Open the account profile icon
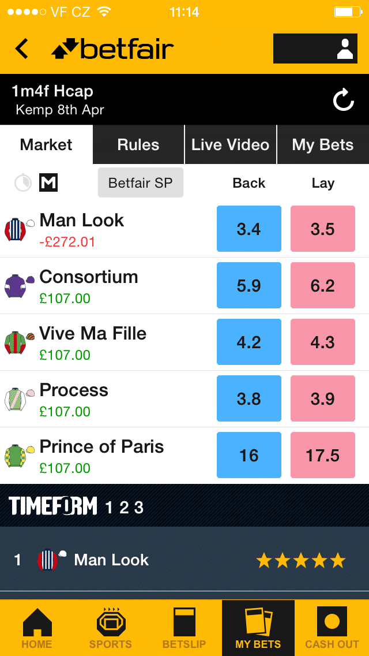Viewport: 369px width, 656px height. point(344,49)
